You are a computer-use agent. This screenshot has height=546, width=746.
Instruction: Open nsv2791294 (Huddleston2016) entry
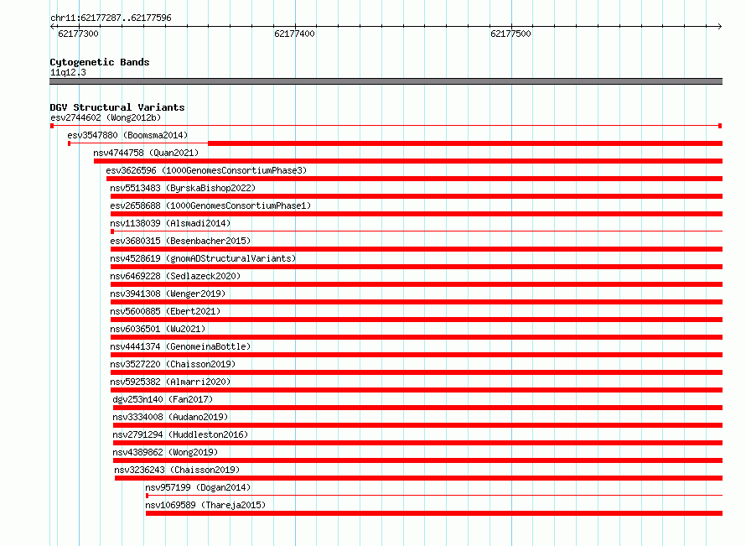(180, 434)
